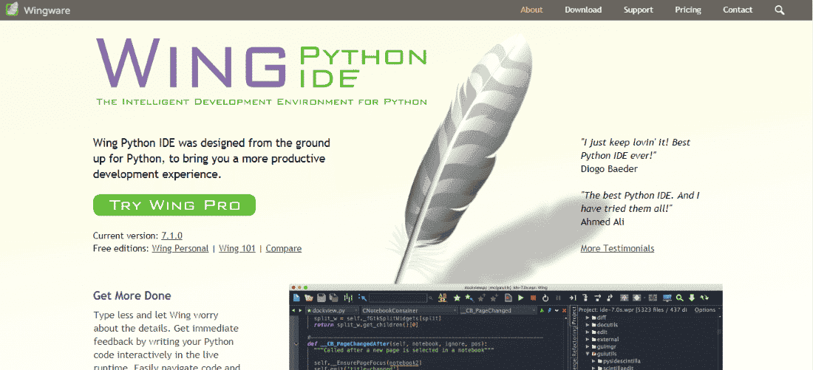The height and width of the screenshot is (370, 813).
Task: Click the blue goto-arrow icon before search box
Action: point(362,298)
